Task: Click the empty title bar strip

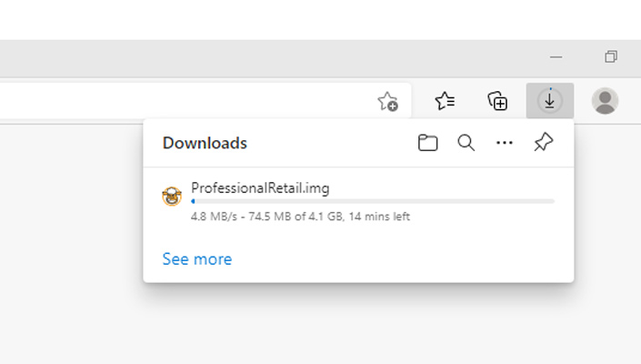Action: (273, 57)
